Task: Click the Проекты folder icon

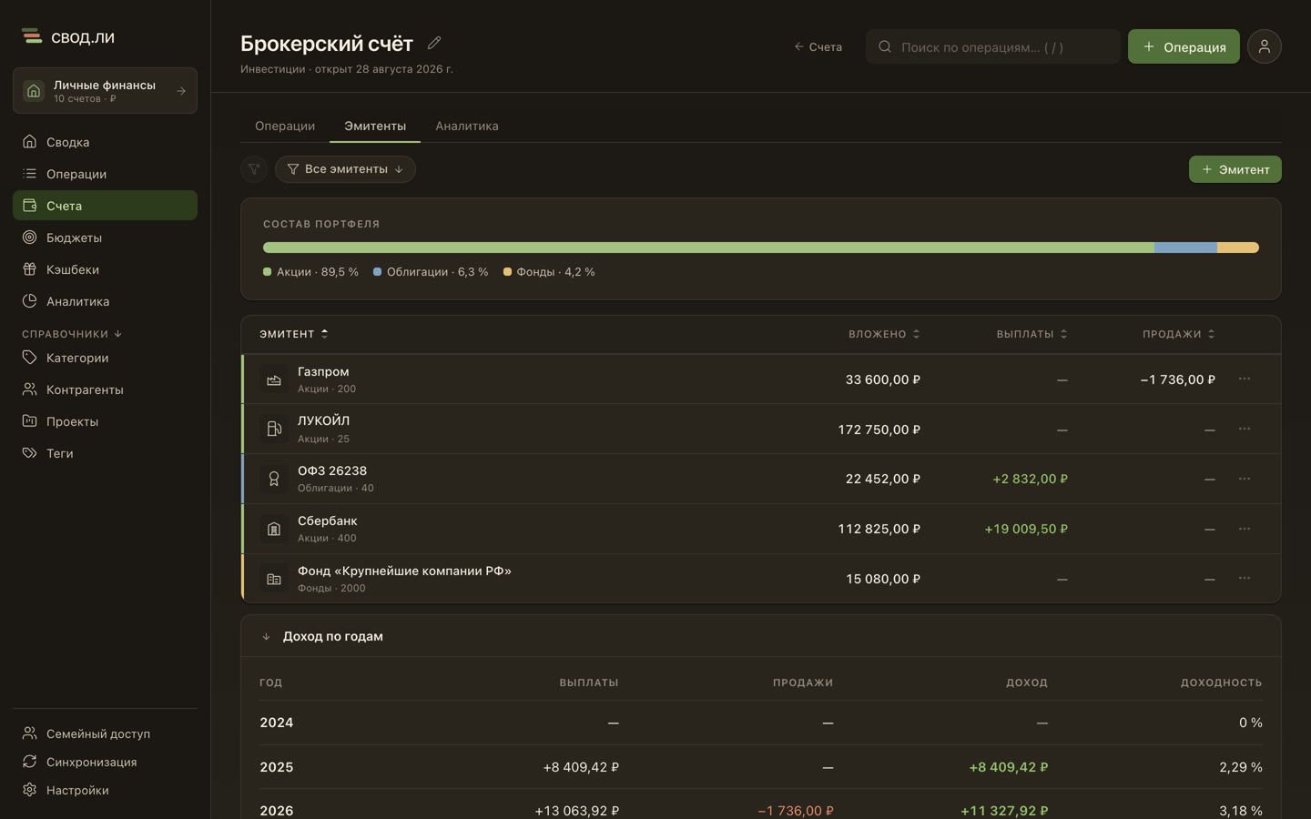Action: 30,421
